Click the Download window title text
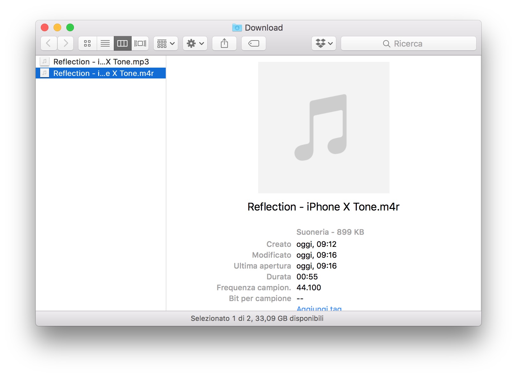Viewport: 517px width, 377px height. [264, 28]
